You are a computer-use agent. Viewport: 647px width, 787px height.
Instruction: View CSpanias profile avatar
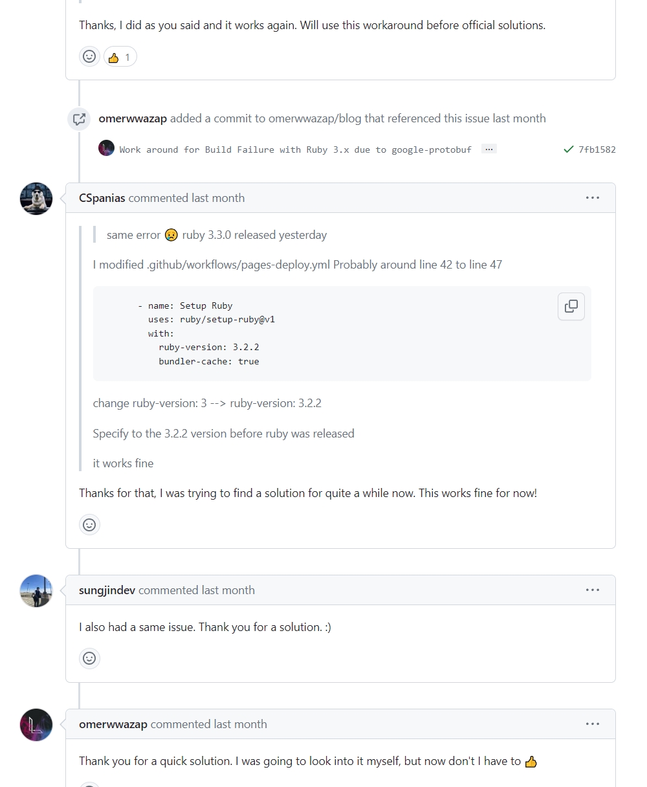(x=36, y=198)
